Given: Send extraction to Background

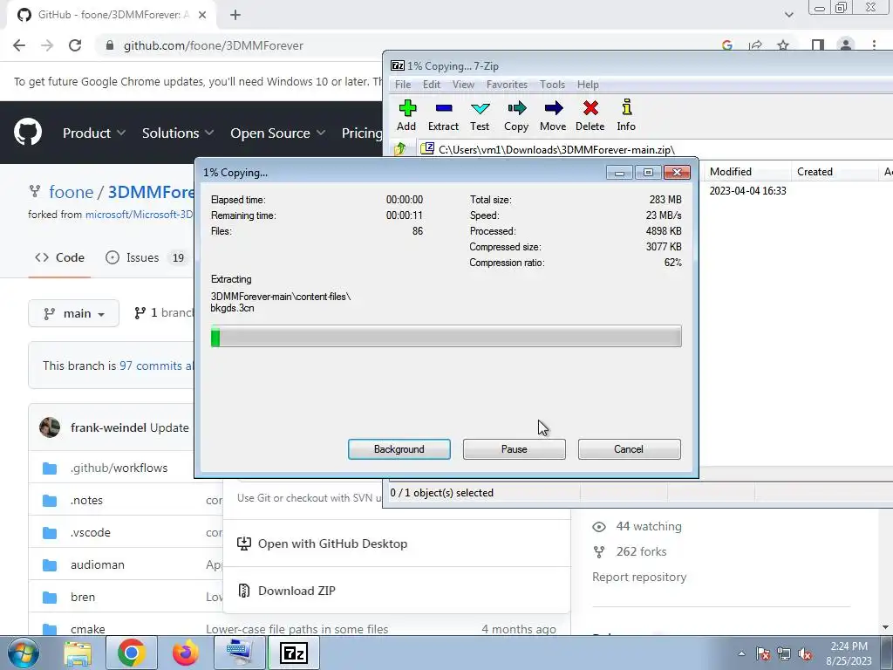Looking at the screenshot, I should pos(399,449).
